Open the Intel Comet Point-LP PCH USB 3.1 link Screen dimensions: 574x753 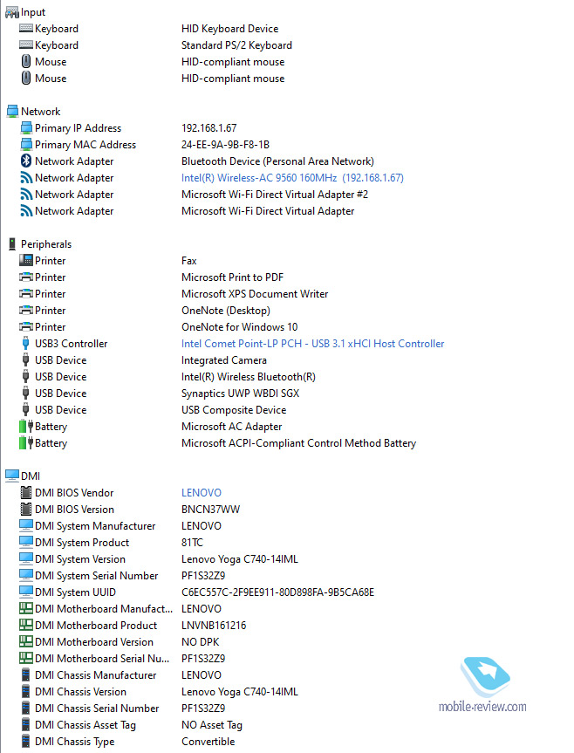coord(313,344)
